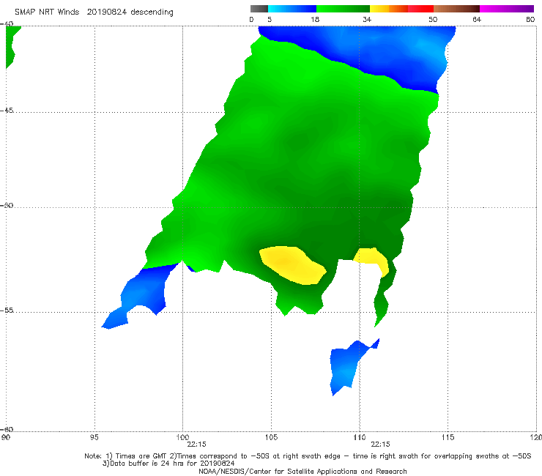Click the color bar label "18"
The height and width of the screenshot is (476, 542).
(x=315, y=19)
